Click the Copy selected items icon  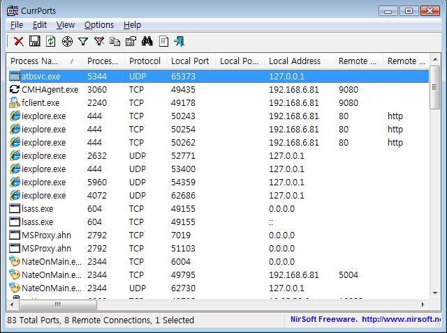[115, 42]
